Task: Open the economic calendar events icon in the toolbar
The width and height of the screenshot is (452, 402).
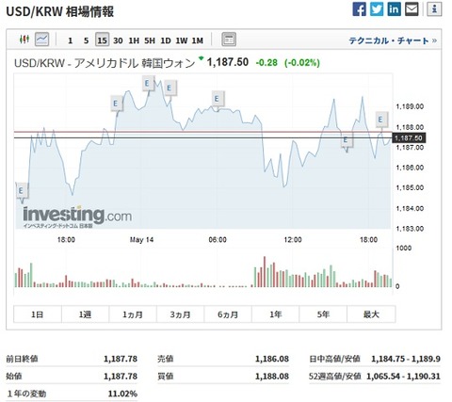Action: tap(229, 40)
